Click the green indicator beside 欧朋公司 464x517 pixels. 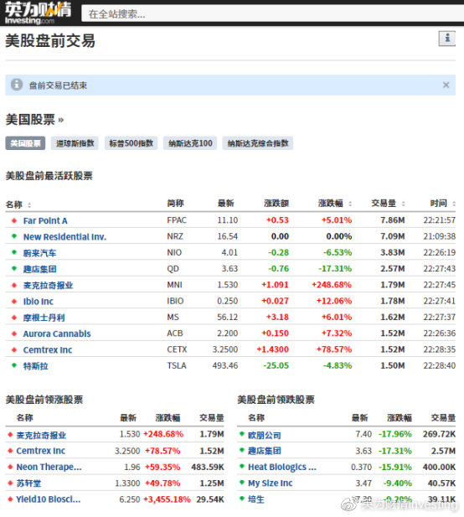click(x=242, y=433)
